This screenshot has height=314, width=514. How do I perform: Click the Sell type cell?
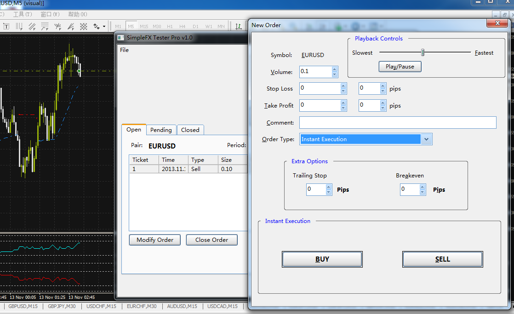pyautogui.click(x=203, y=169)
